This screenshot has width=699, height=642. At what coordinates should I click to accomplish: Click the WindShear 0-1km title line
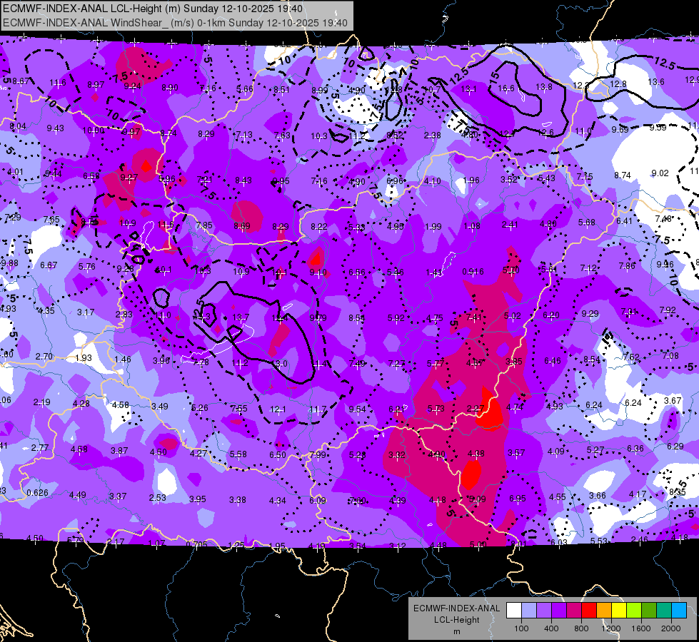coord(175,23)
